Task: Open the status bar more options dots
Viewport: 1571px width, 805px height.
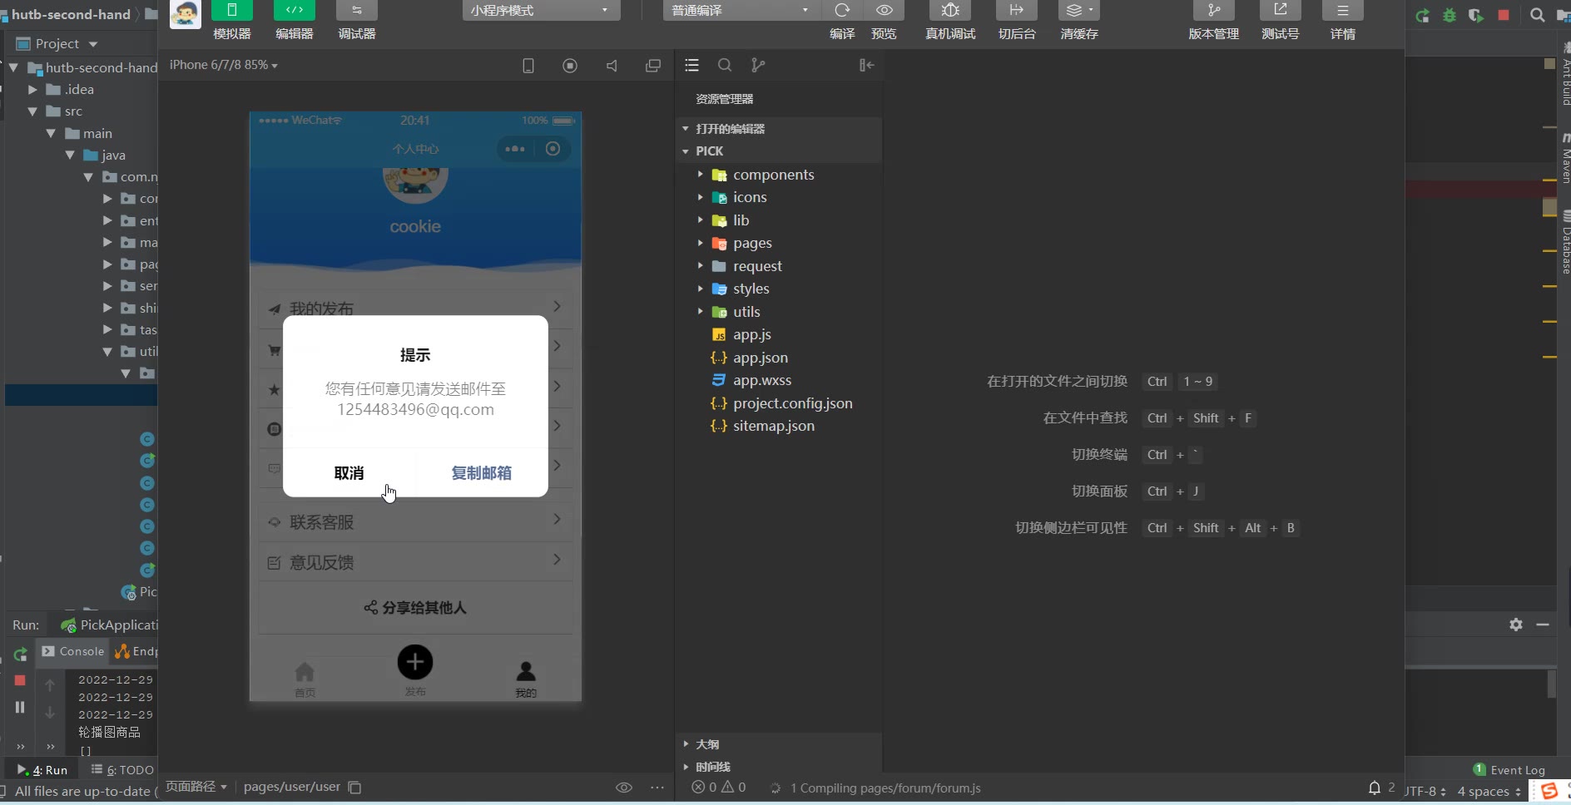Action: click(657, 788)
